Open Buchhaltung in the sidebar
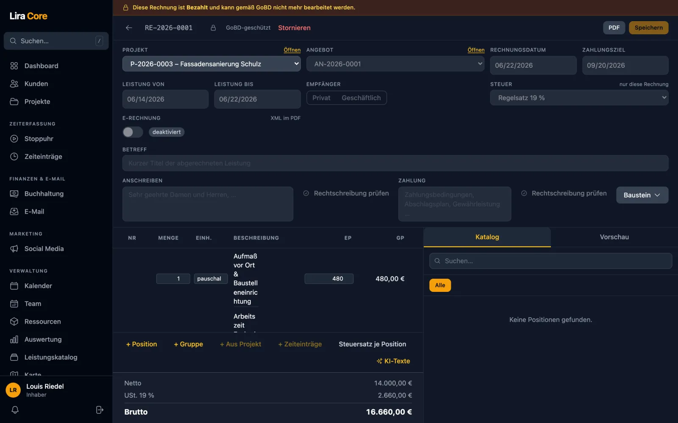 56,194
